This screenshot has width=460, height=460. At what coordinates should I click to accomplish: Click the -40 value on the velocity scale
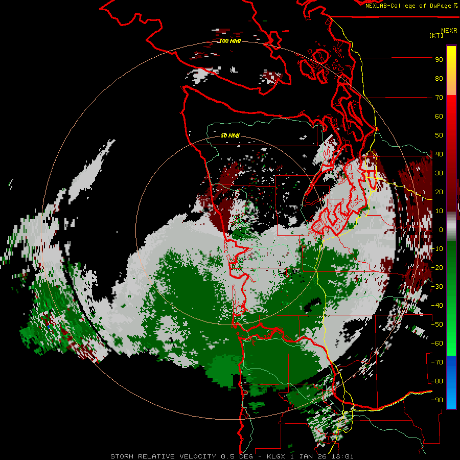pyautogui.click(x=437, y=306)
